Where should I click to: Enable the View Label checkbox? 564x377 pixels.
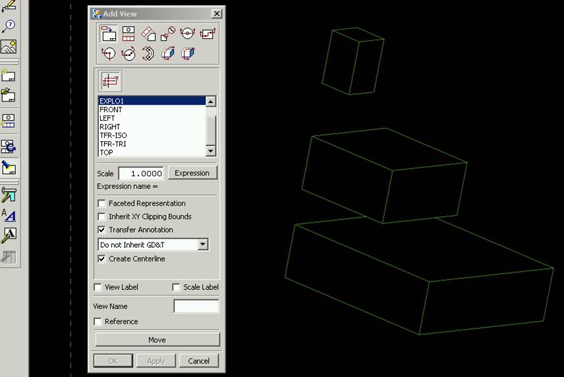[x=98, y=287]
